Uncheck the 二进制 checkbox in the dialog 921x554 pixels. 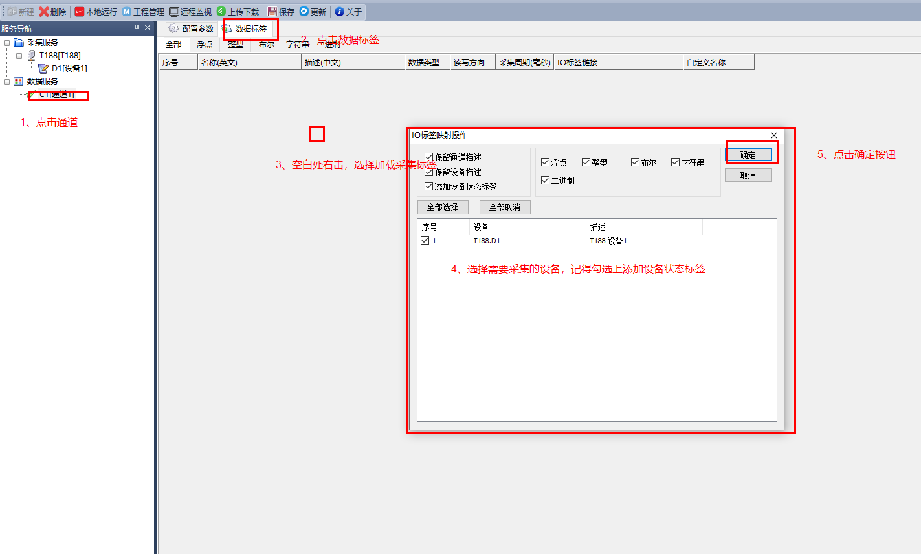[x=545, y=181]
